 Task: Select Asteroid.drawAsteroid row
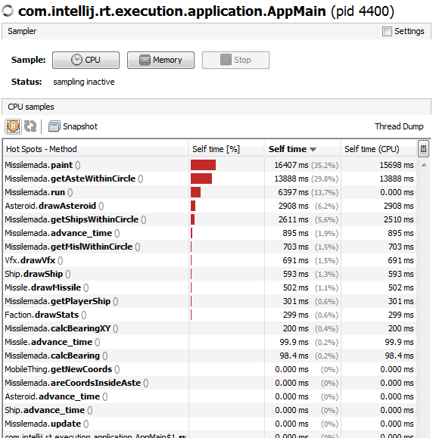pyautogui.click(x=210, y=207)
